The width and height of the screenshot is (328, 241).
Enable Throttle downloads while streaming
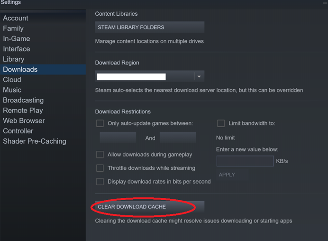coord(100,168)
